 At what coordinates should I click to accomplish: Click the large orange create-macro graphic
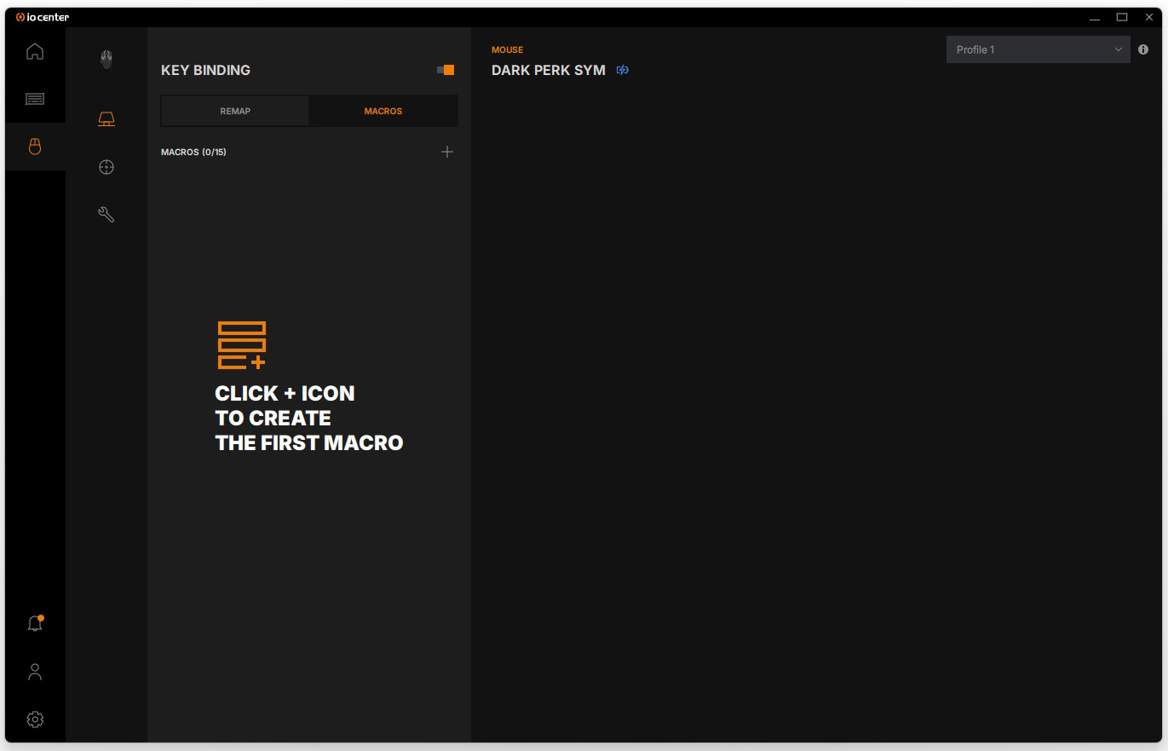click(242, 345)
